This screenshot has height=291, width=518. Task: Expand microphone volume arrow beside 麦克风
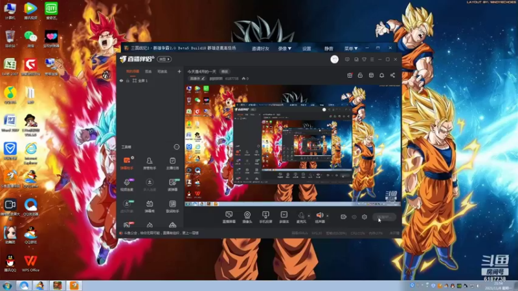309,216
